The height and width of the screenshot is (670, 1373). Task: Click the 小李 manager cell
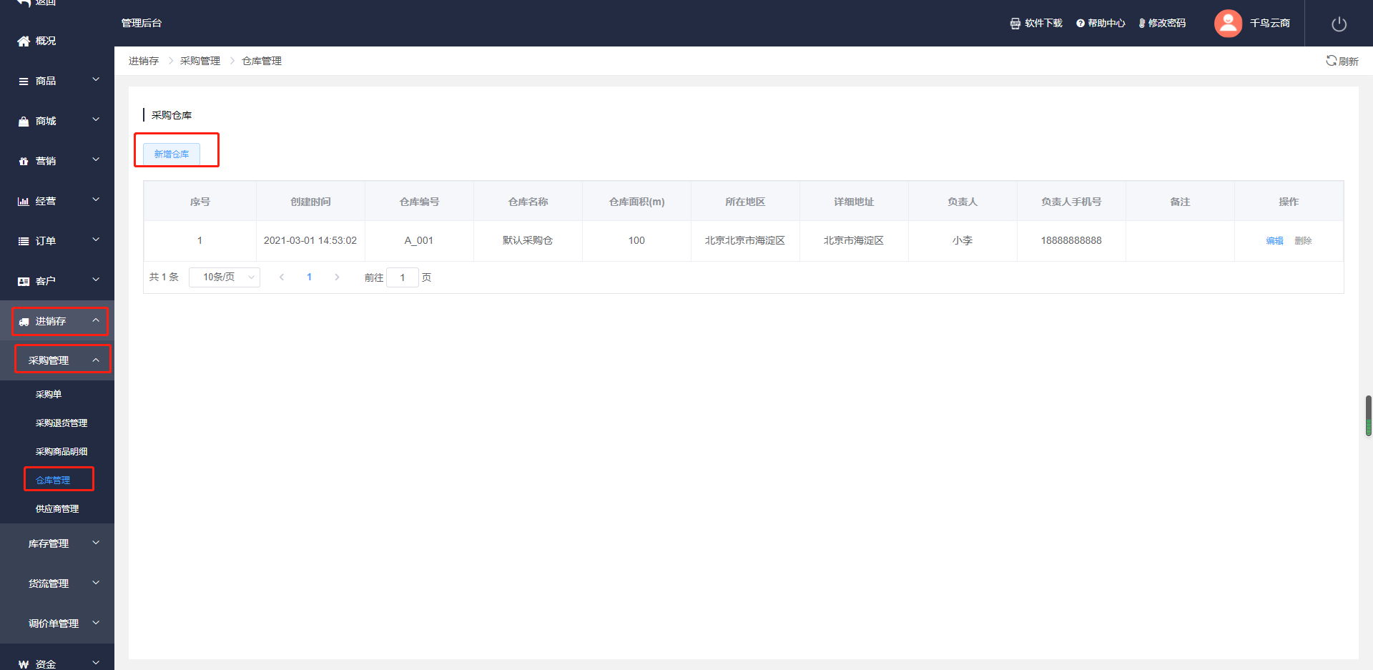[963, 241]
